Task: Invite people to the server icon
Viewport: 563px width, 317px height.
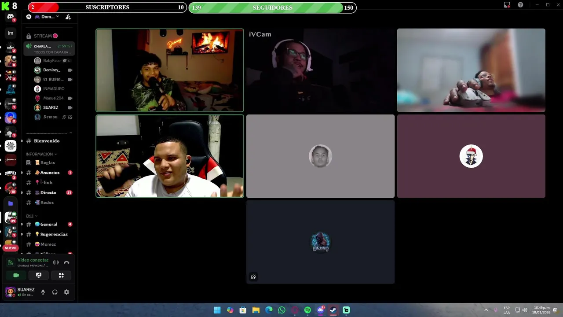Action: (x=68, y=17)
